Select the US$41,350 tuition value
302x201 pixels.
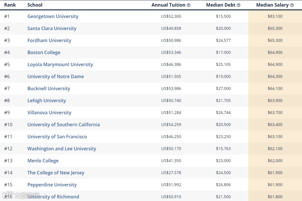[x=171, y=161]
